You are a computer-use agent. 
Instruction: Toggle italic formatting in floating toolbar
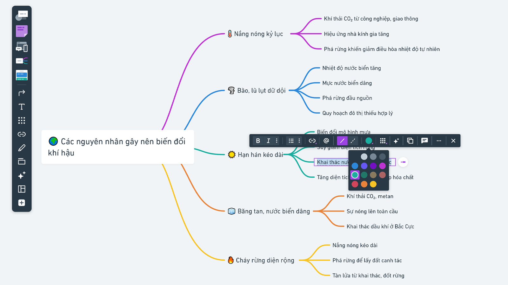pos(268,141)
